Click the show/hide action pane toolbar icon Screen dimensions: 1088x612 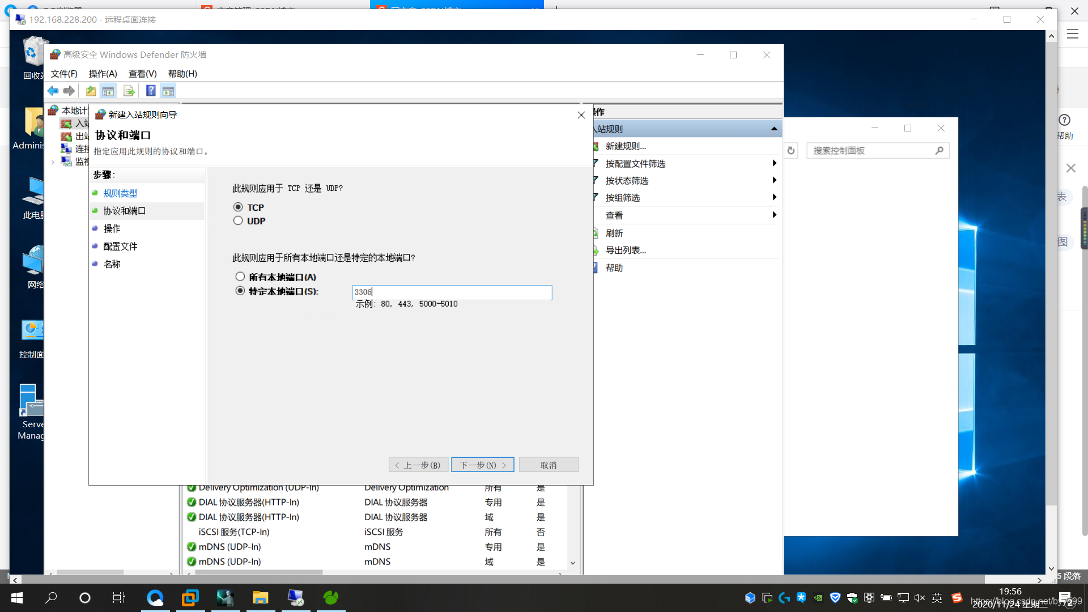(x=168, y=91)
